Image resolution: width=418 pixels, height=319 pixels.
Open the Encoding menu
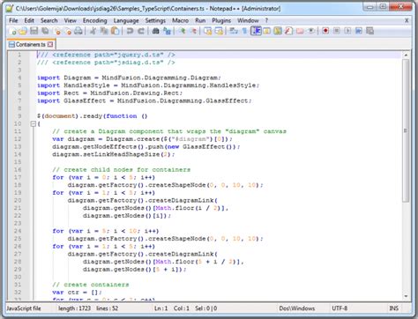tap(94, 20)
